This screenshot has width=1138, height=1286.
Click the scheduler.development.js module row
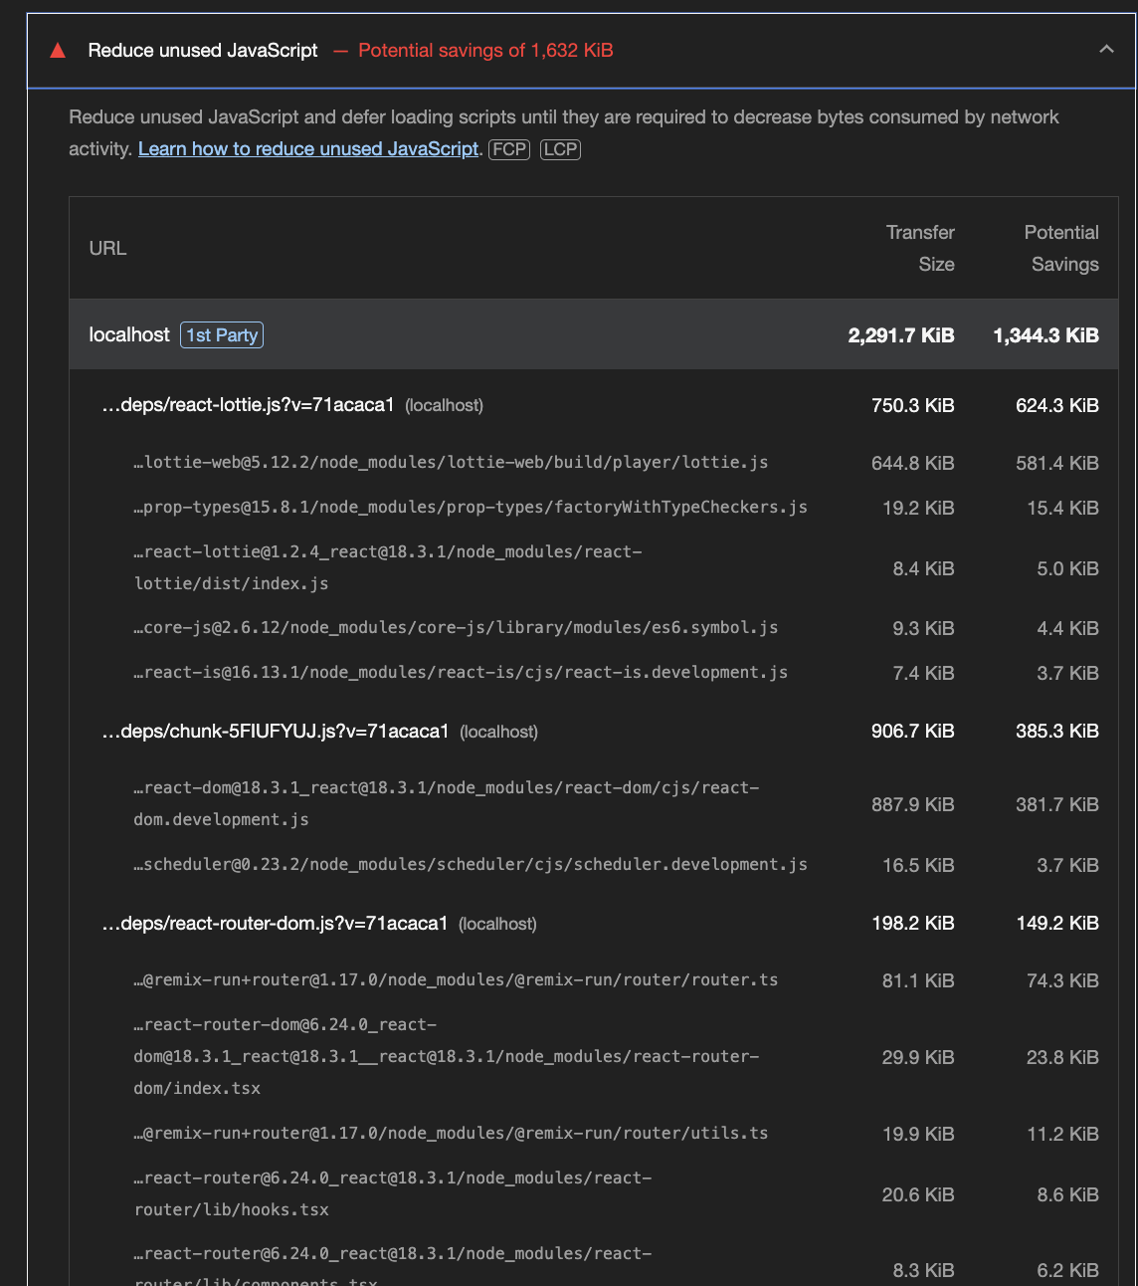click(471, 865)
